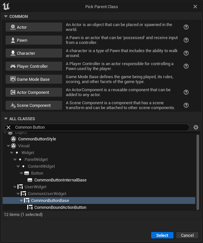Screen dimensions: 203x243
Task: Click the CommonButtonBase class icon
Action: pos(27,200)
